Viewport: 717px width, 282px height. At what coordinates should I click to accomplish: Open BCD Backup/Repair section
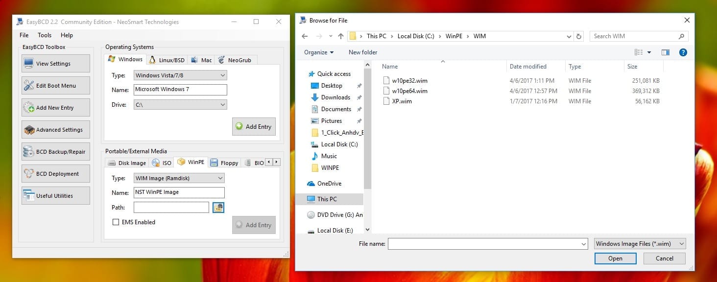[x=55, y=152]
